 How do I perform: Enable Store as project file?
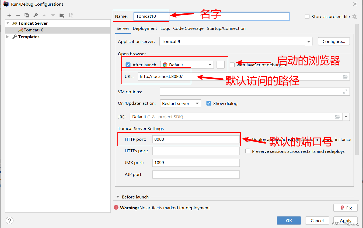[x=307, y=17]
